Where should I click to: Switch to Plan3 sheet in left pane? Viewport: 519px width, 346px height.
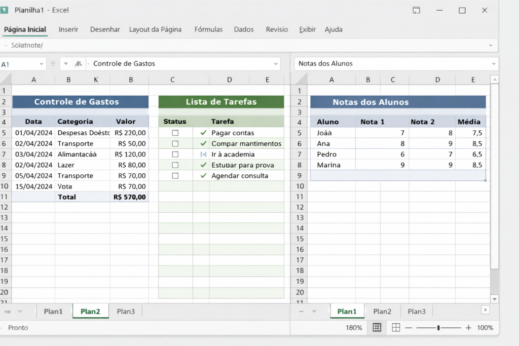click(126, 312)
